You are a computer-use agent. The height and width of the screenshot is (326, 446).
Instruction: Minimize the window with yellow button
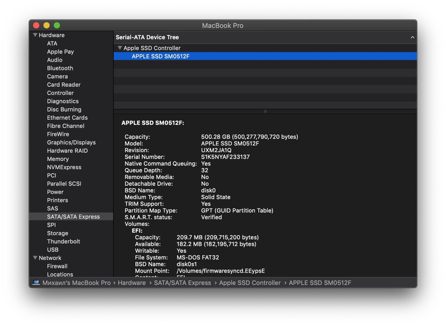(46, 25)
